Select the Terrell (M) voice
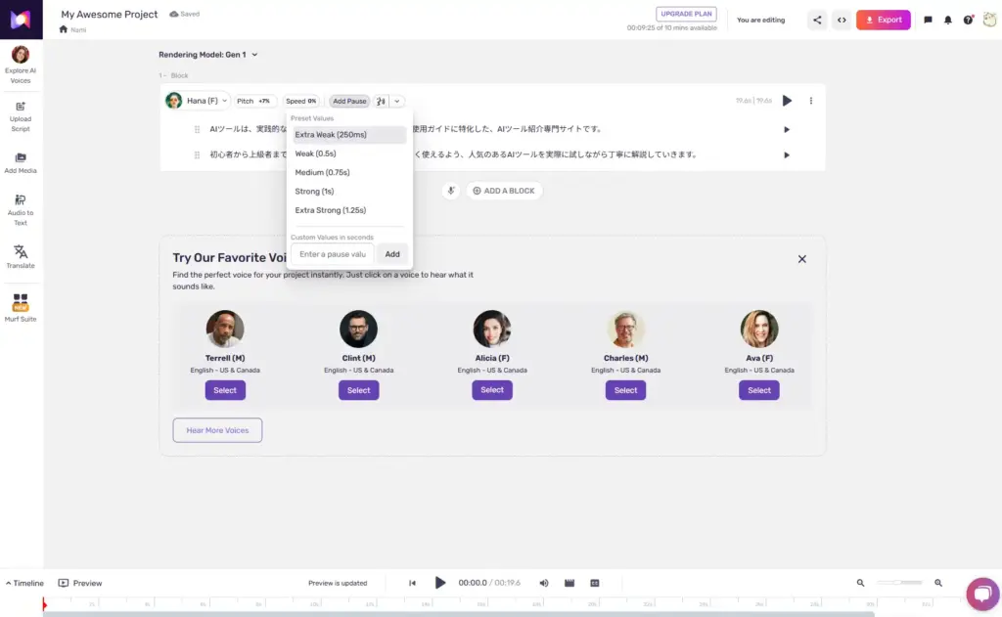 (x=225, y=390)
